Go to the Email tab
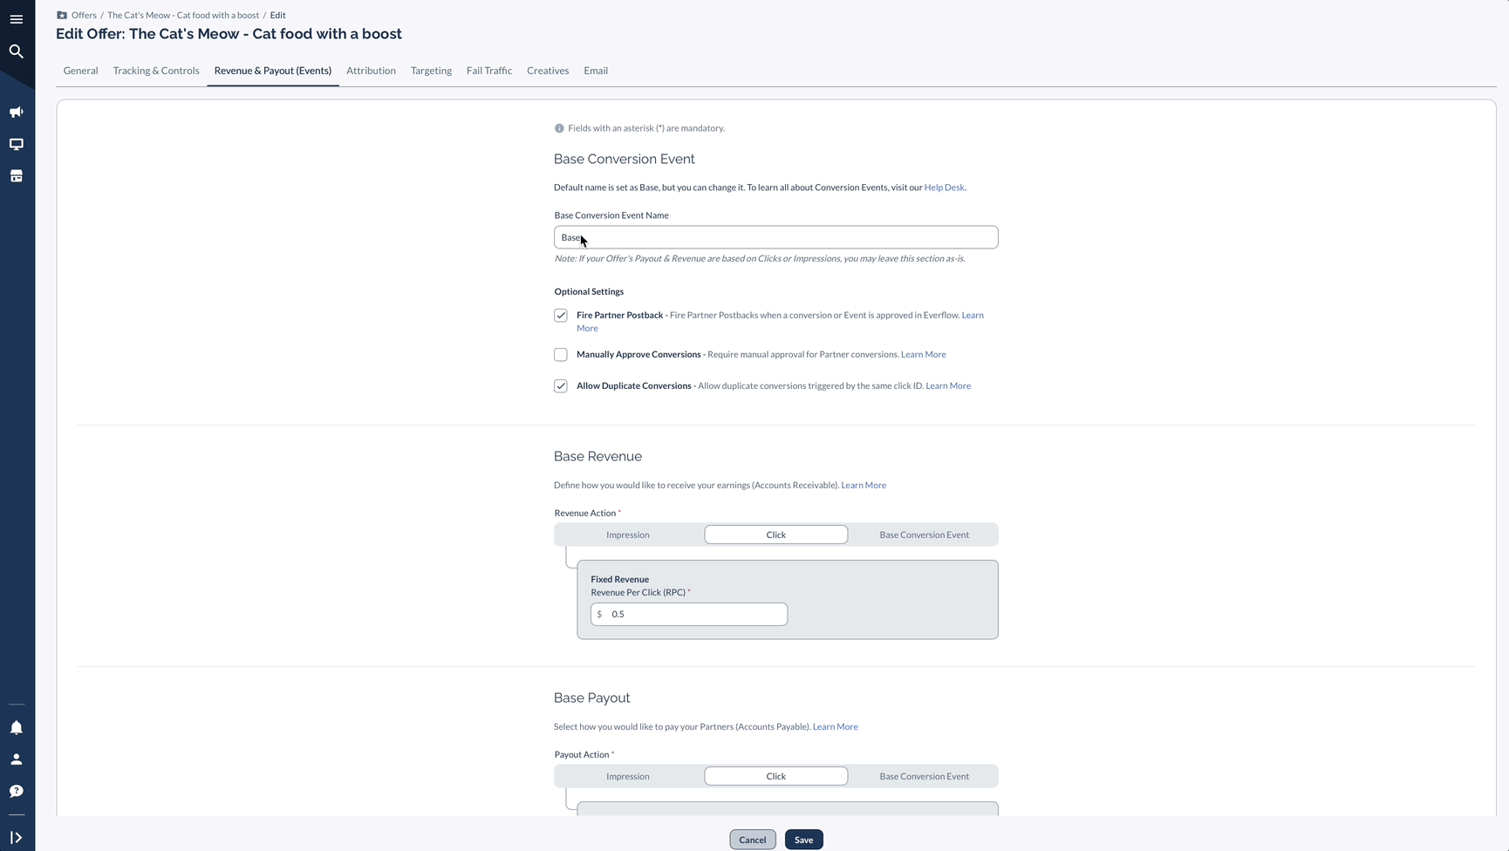Viewport: 1509px width, 851px height. click(596, 71)
